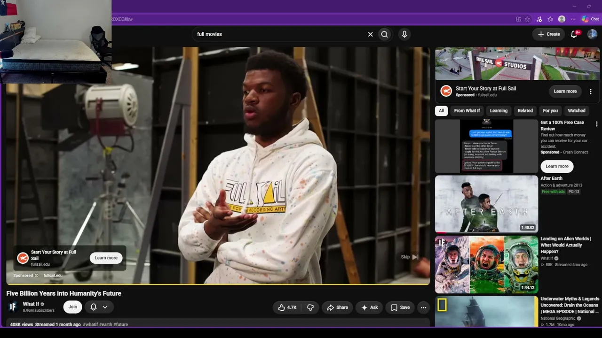The image size is (602, 338).
Task: Focus the search field containing full movies
Action: point(280,34)
